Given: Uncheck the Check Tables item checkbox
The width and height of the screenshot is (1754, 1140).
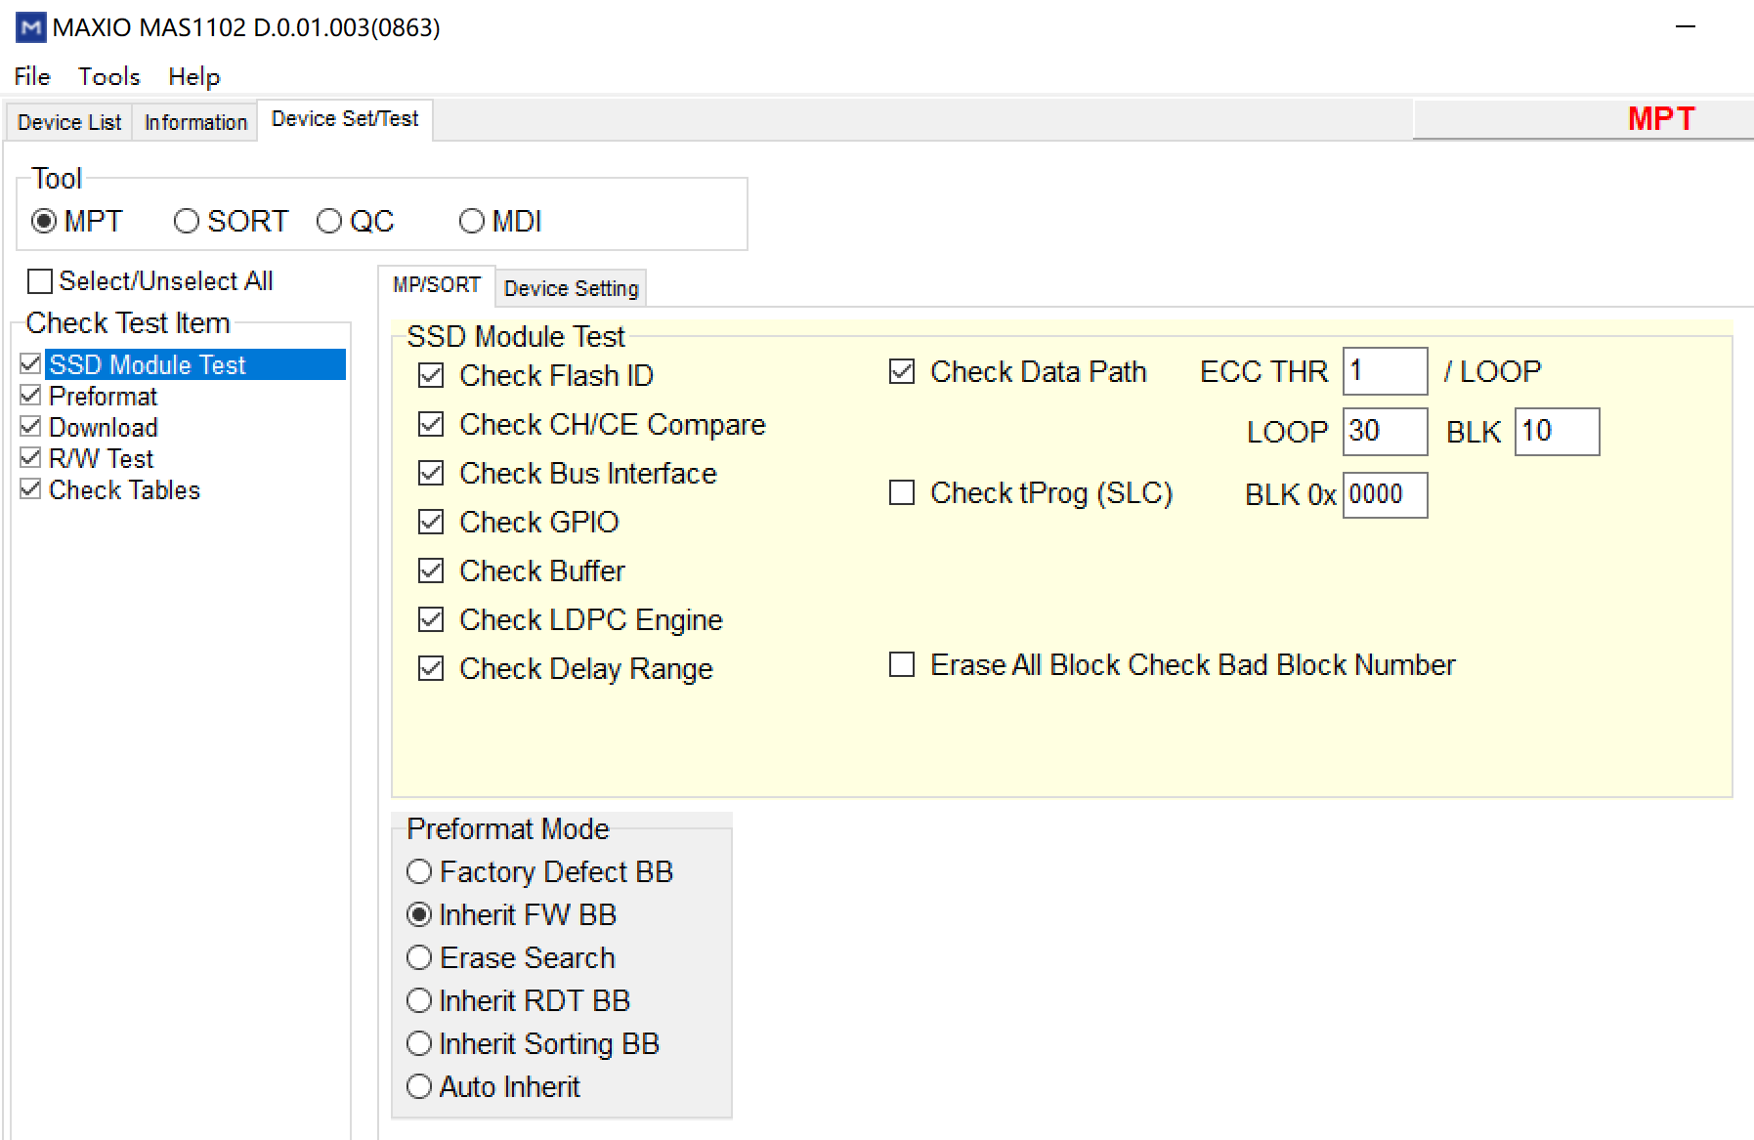Looking at the screenshot, I should point(30,489).
